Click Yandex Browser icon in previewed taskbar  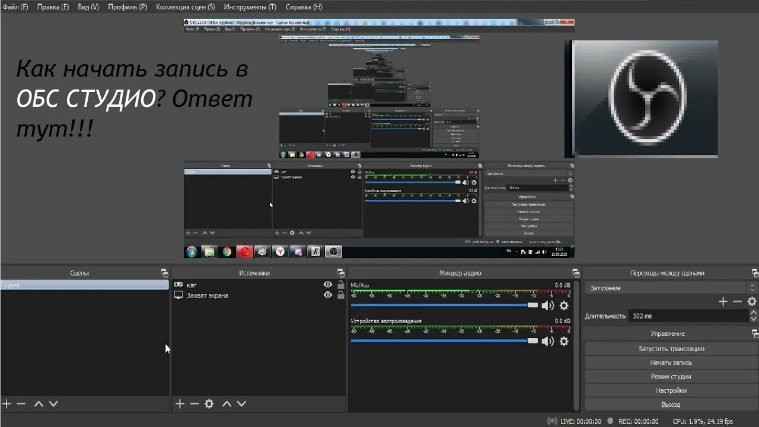[280, 251]
